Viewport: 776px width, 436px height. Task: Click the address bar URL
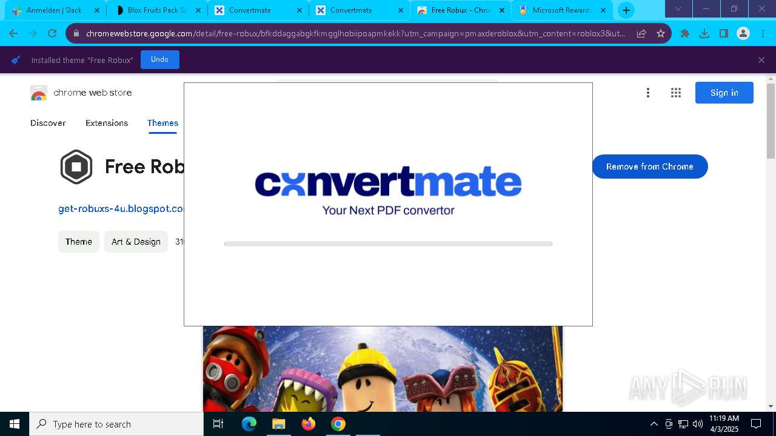pyautogui.click(x=355, y=33)
